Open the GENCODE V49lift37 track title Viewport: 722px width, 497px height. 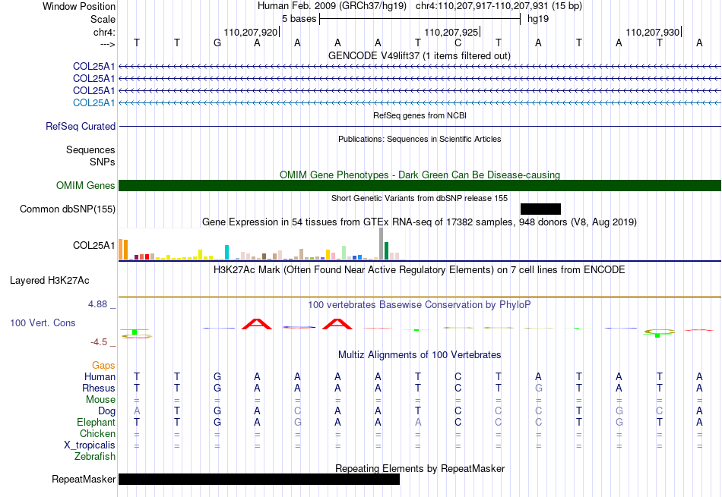tap(419, 55)
